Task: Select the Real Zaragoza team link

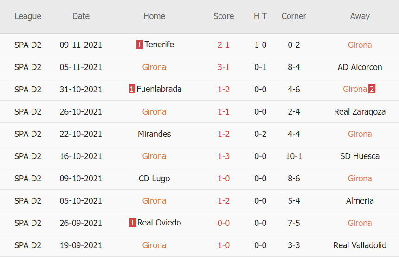Action: pos(360,111)
